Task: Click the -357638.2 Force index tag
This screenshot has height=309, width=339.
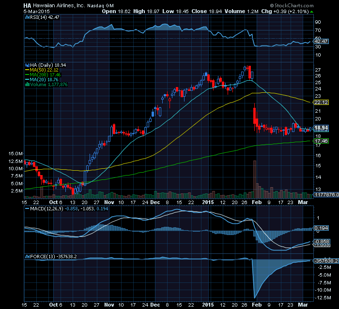Action: click(326, 261)
